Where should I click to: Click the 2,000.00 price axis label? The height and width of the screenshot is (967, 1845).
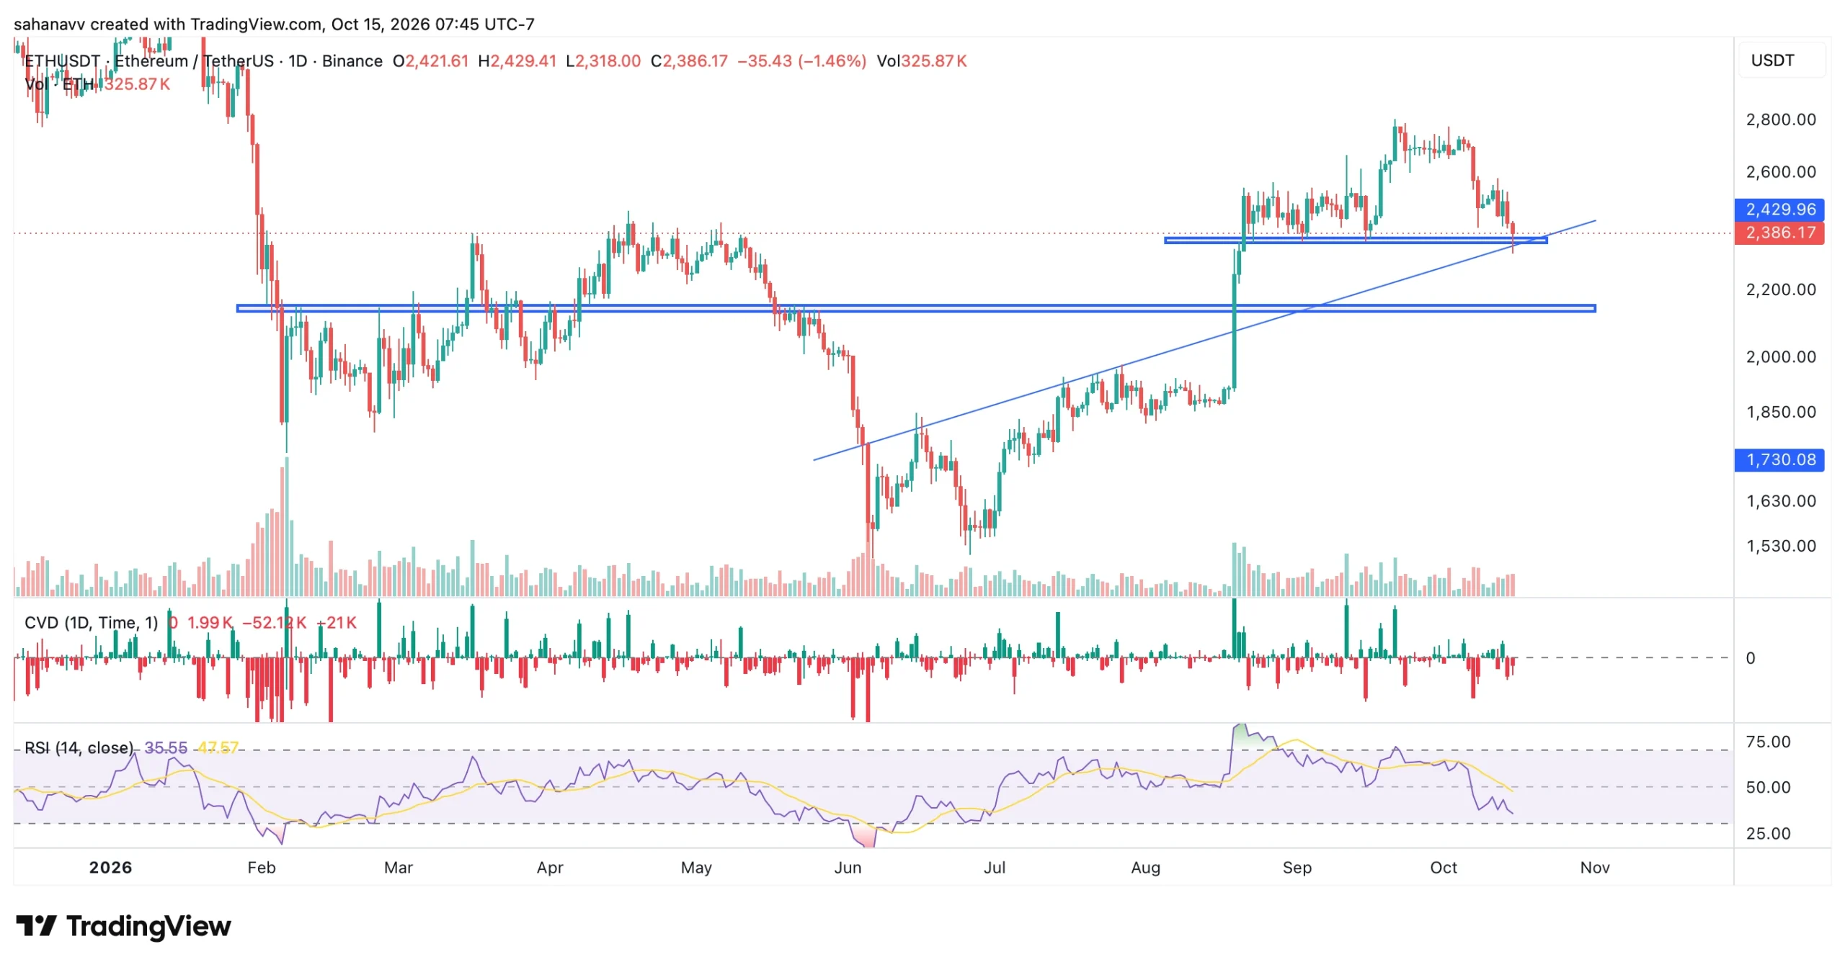tap(1780, 356)
